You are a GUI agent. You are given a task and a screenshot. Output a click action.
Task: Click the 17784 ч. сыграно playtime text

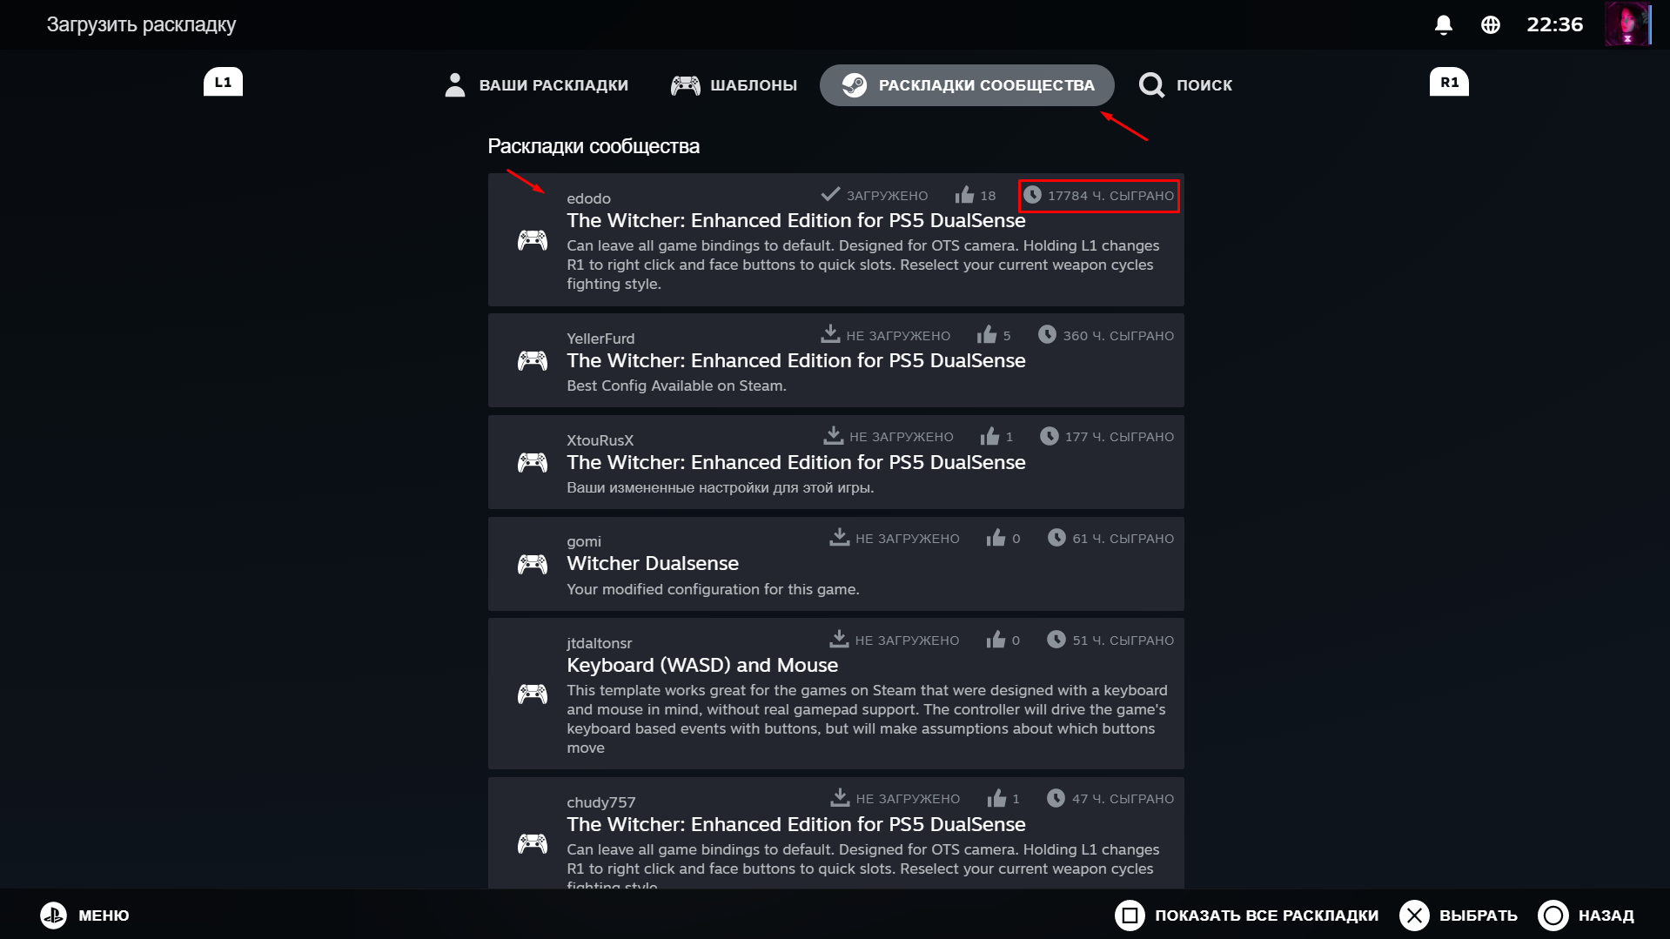(1110, 196)
